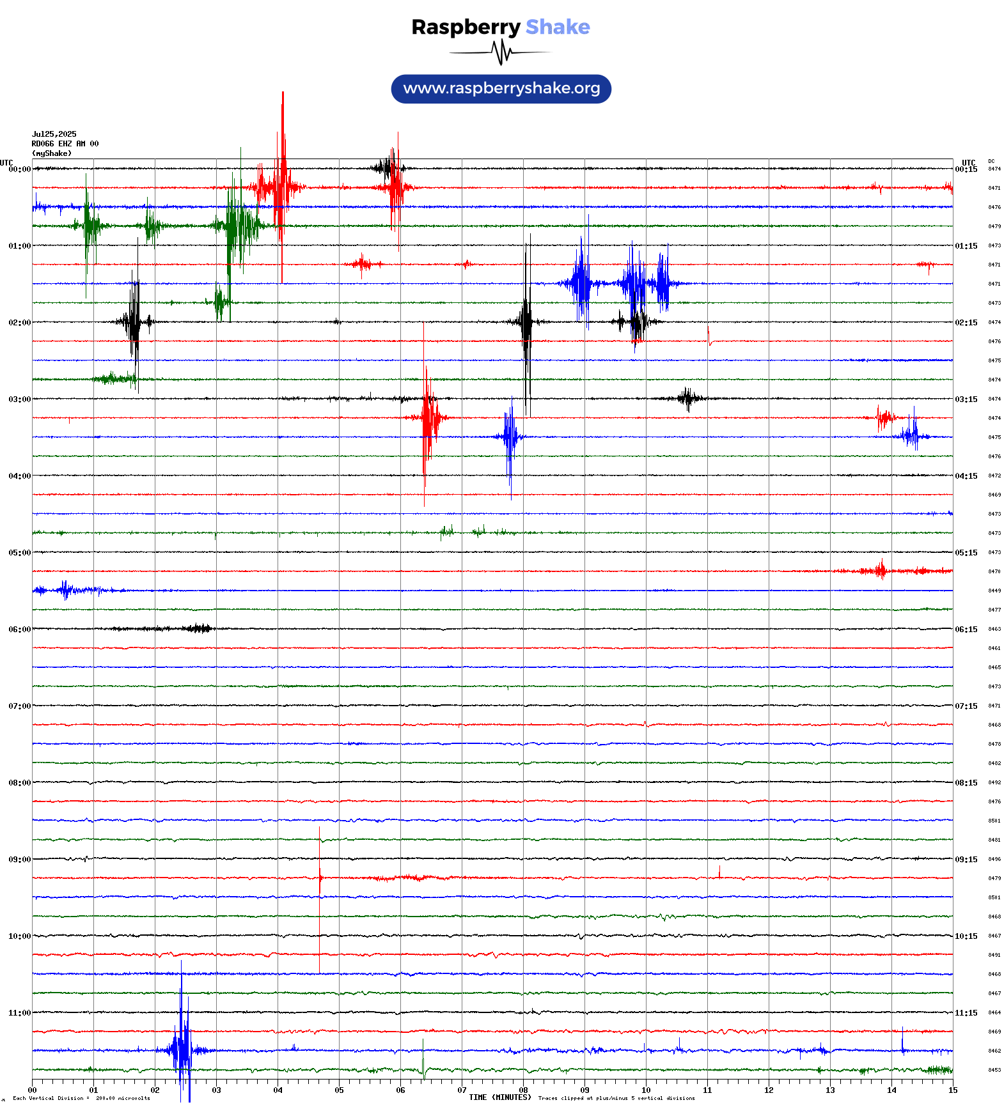This screenshot has width=1004, height=1107.
Task: Click the DC column header at top right
Action: tap(991, 162)
